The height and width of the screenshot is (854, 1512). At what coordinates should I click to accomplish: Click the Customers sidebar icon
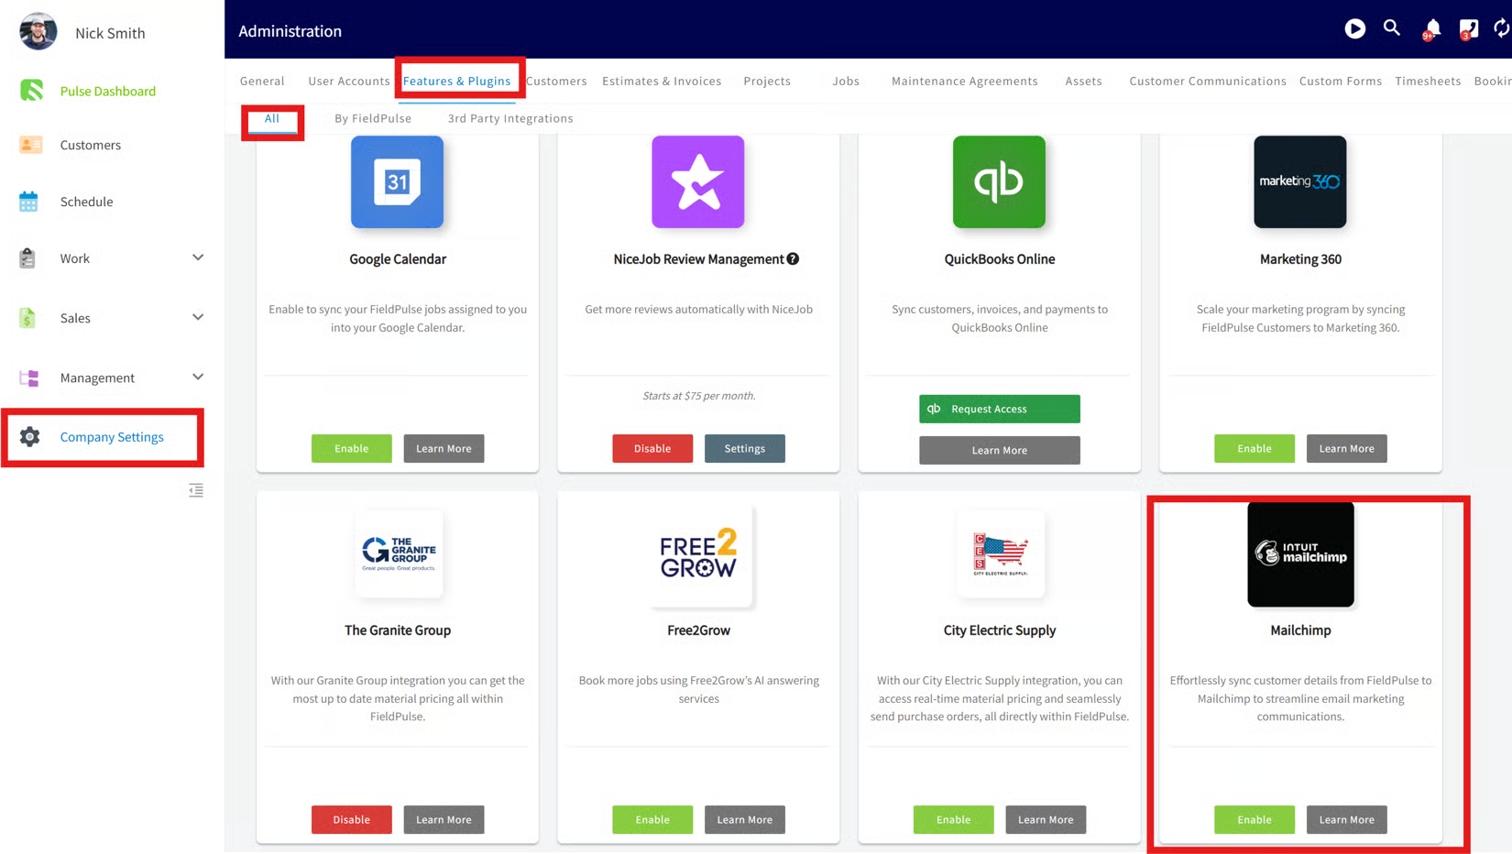pyautogui.click(x=30, y=145)
